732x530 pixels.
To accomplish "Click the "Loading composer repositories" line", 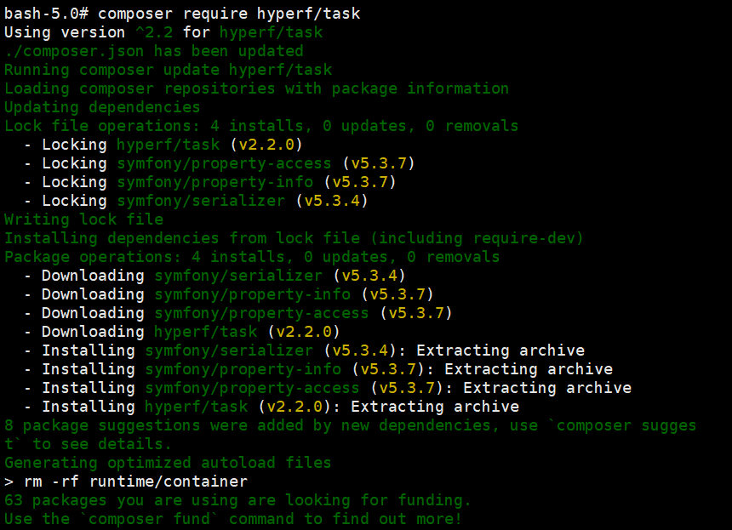I will [x=256, y=88].
